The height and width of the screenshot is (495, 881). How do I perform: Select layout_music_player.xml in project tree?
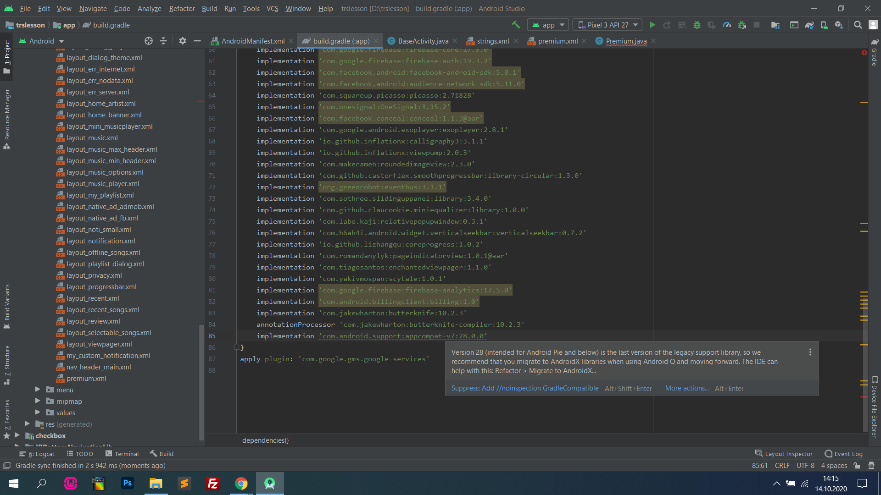[103, 183]
